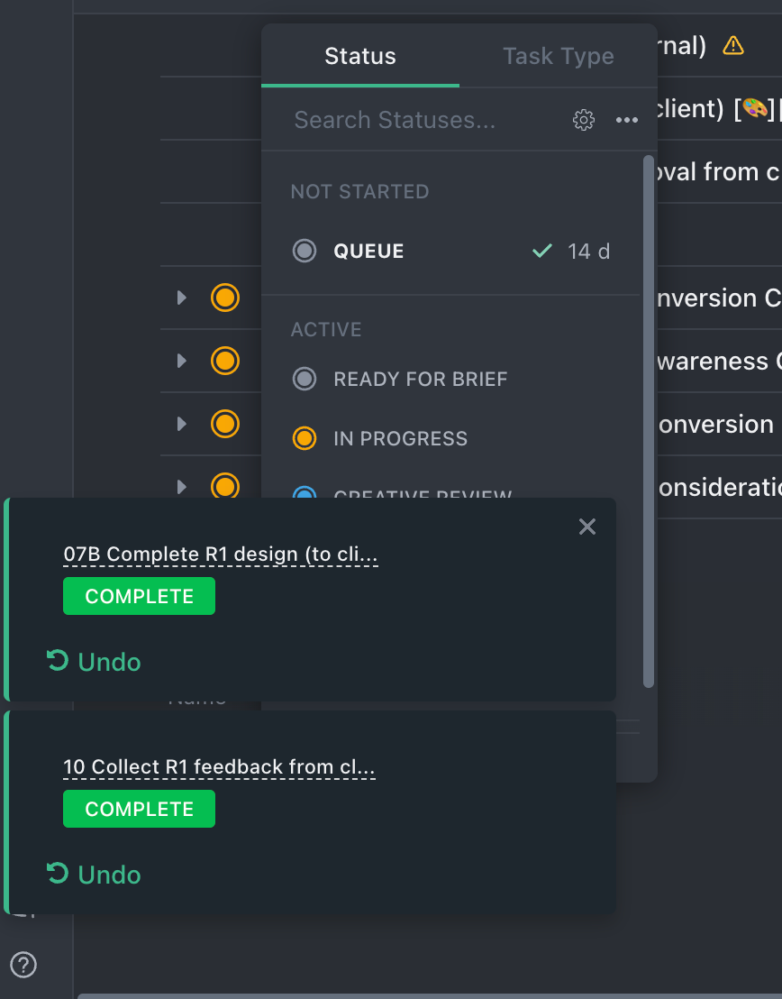Select the READY FOR BRIEF status
Image resolution: width=782 pixels, height=999 pixels.
(450, 379)
